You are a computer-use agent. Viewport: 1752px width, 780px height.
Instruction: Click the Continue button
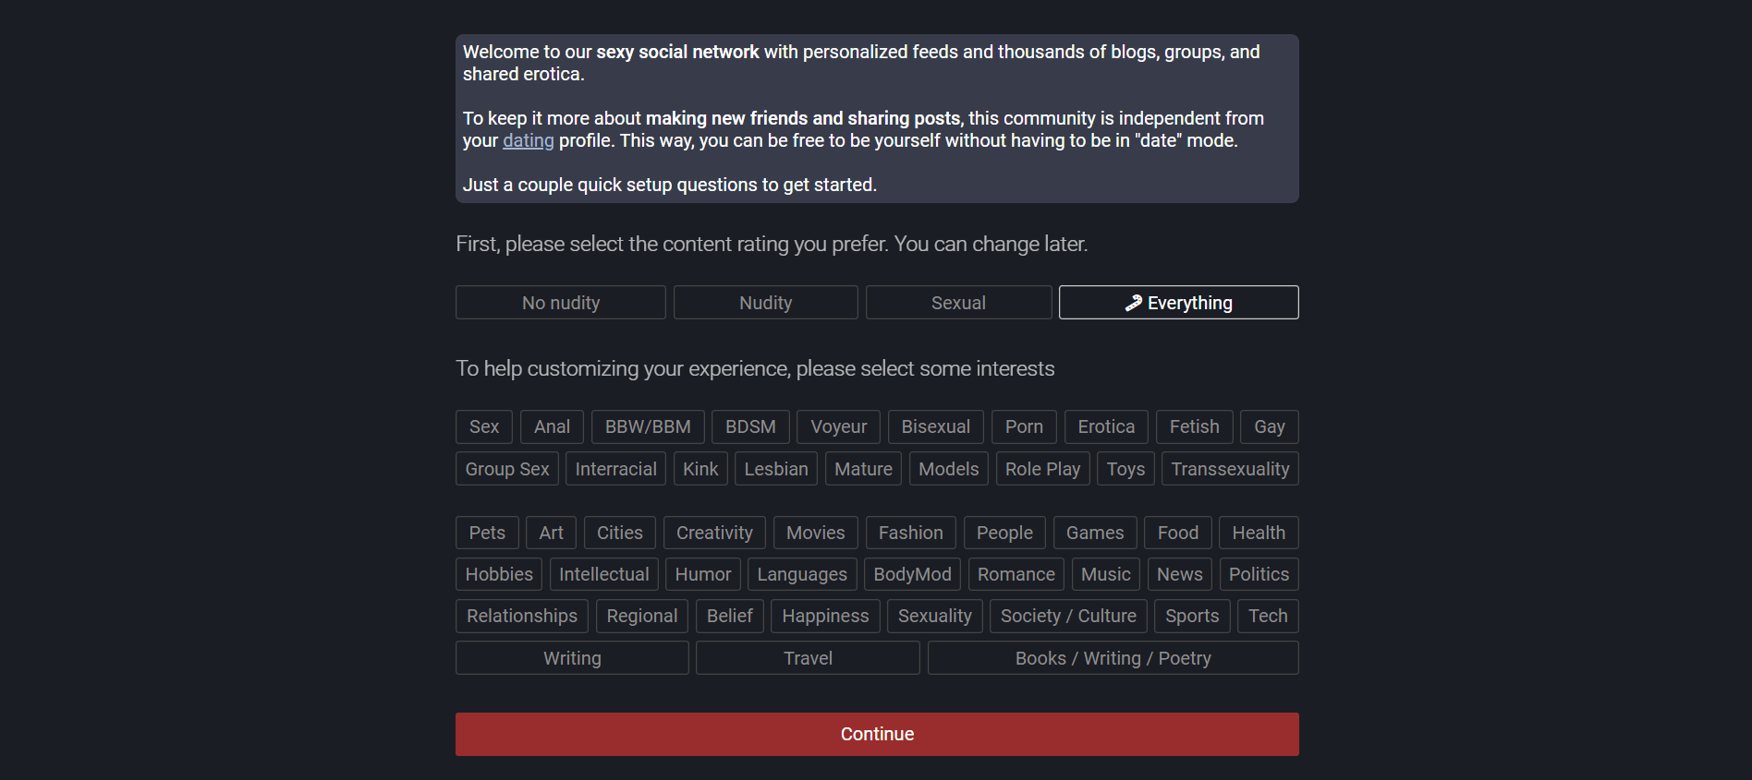point(877,734)
